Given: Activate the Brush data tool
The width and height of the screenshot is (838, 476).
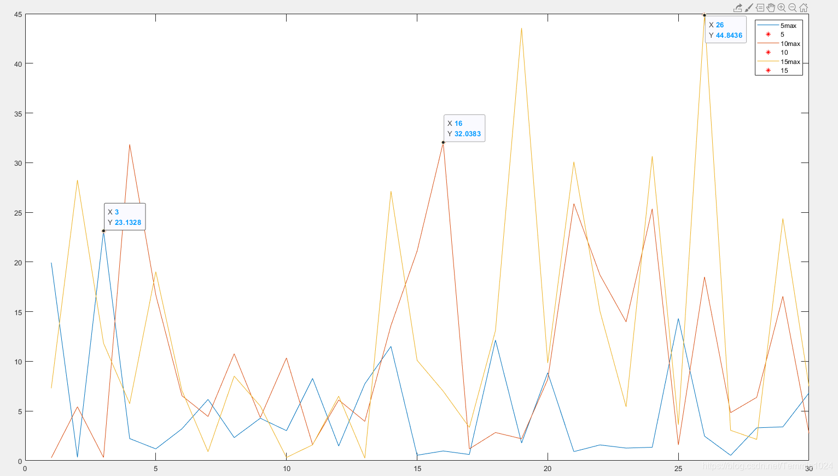Looking at the screenshot, I should coord(749,8).
